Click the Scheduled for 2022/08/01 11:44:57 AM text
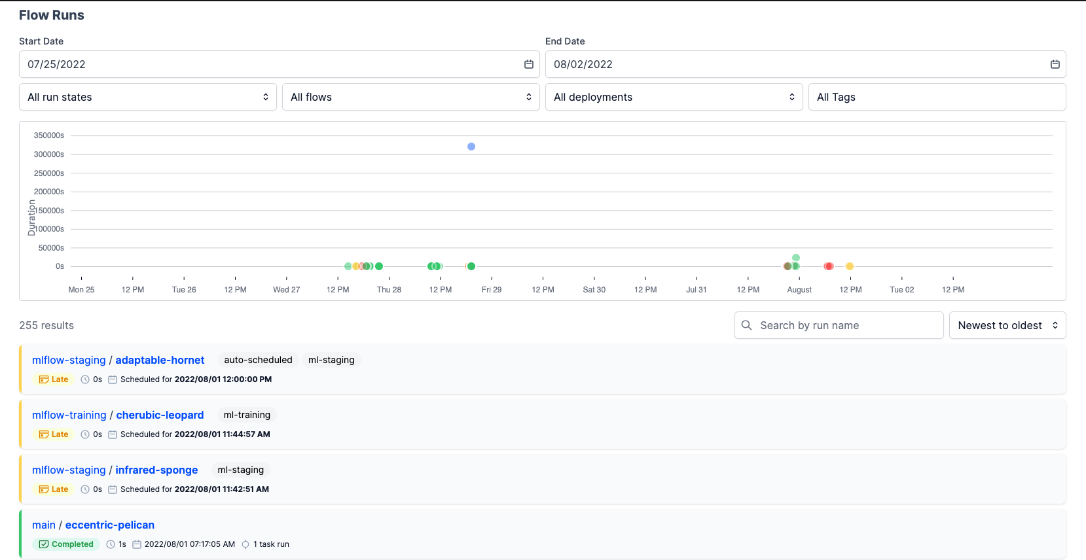The image size is (1086, 560). click(195, 434)
